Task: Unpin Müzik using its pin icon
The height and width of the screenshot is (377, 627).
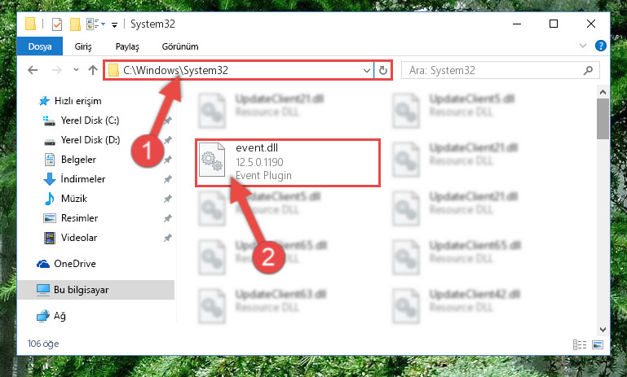Action: point(167,199)
